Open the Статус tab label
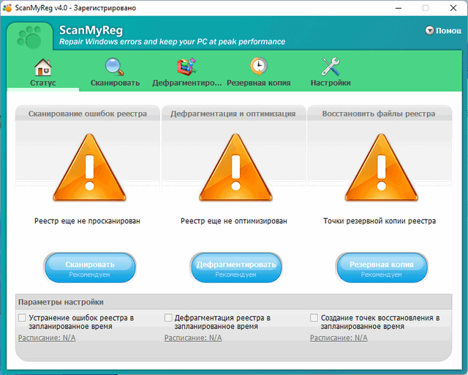468x375 pixels. (x=43, y=83)
